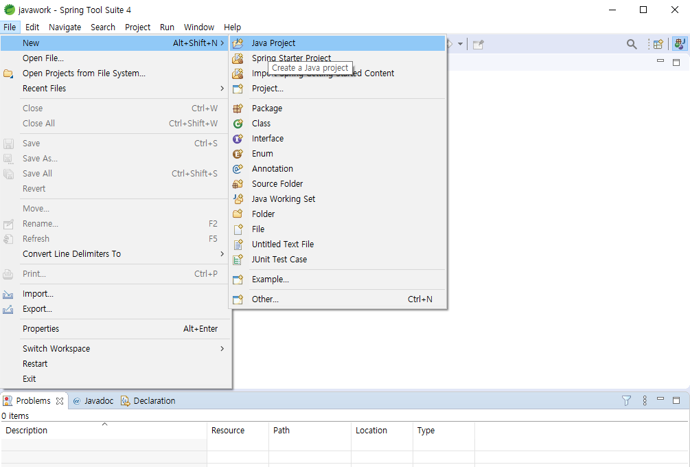Click the Example... wizard icon
The height and width of the screenshot is (467, 690).
[238, 280]
